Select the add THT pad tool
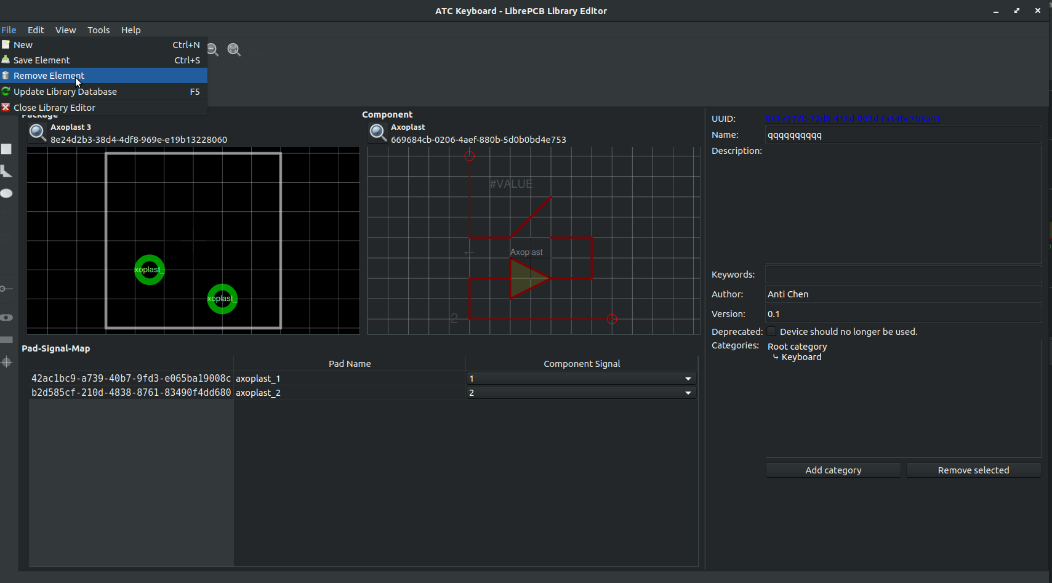This screenshot has width=1052, height=583. [x=7, y=318]
